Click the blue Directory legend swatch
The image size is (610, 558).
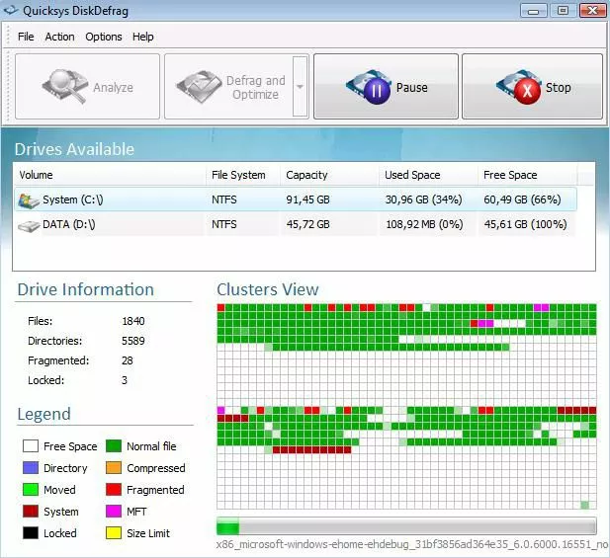click(x=31, y=468)
